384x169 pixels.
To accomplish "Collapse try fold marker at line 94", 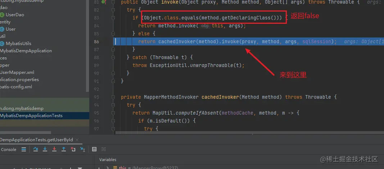I will (113, 105).
